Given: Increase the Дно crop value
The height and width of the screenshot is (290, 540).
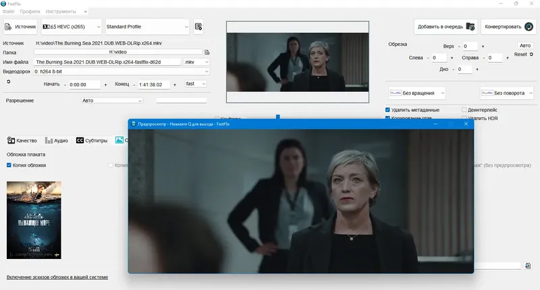Looking at the screenshot, I should click(x=477, y=69).
